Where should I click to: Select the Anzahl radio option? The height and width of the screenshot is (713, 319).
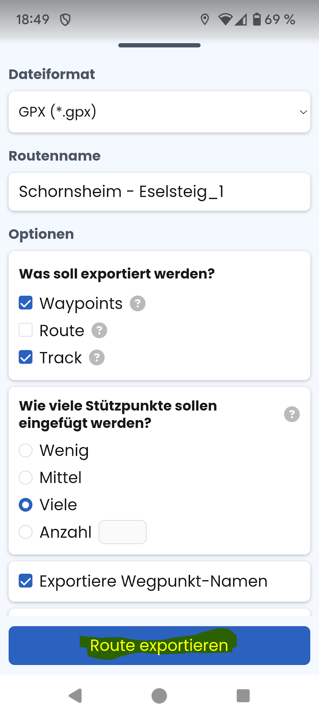click(x=25, y=532)
